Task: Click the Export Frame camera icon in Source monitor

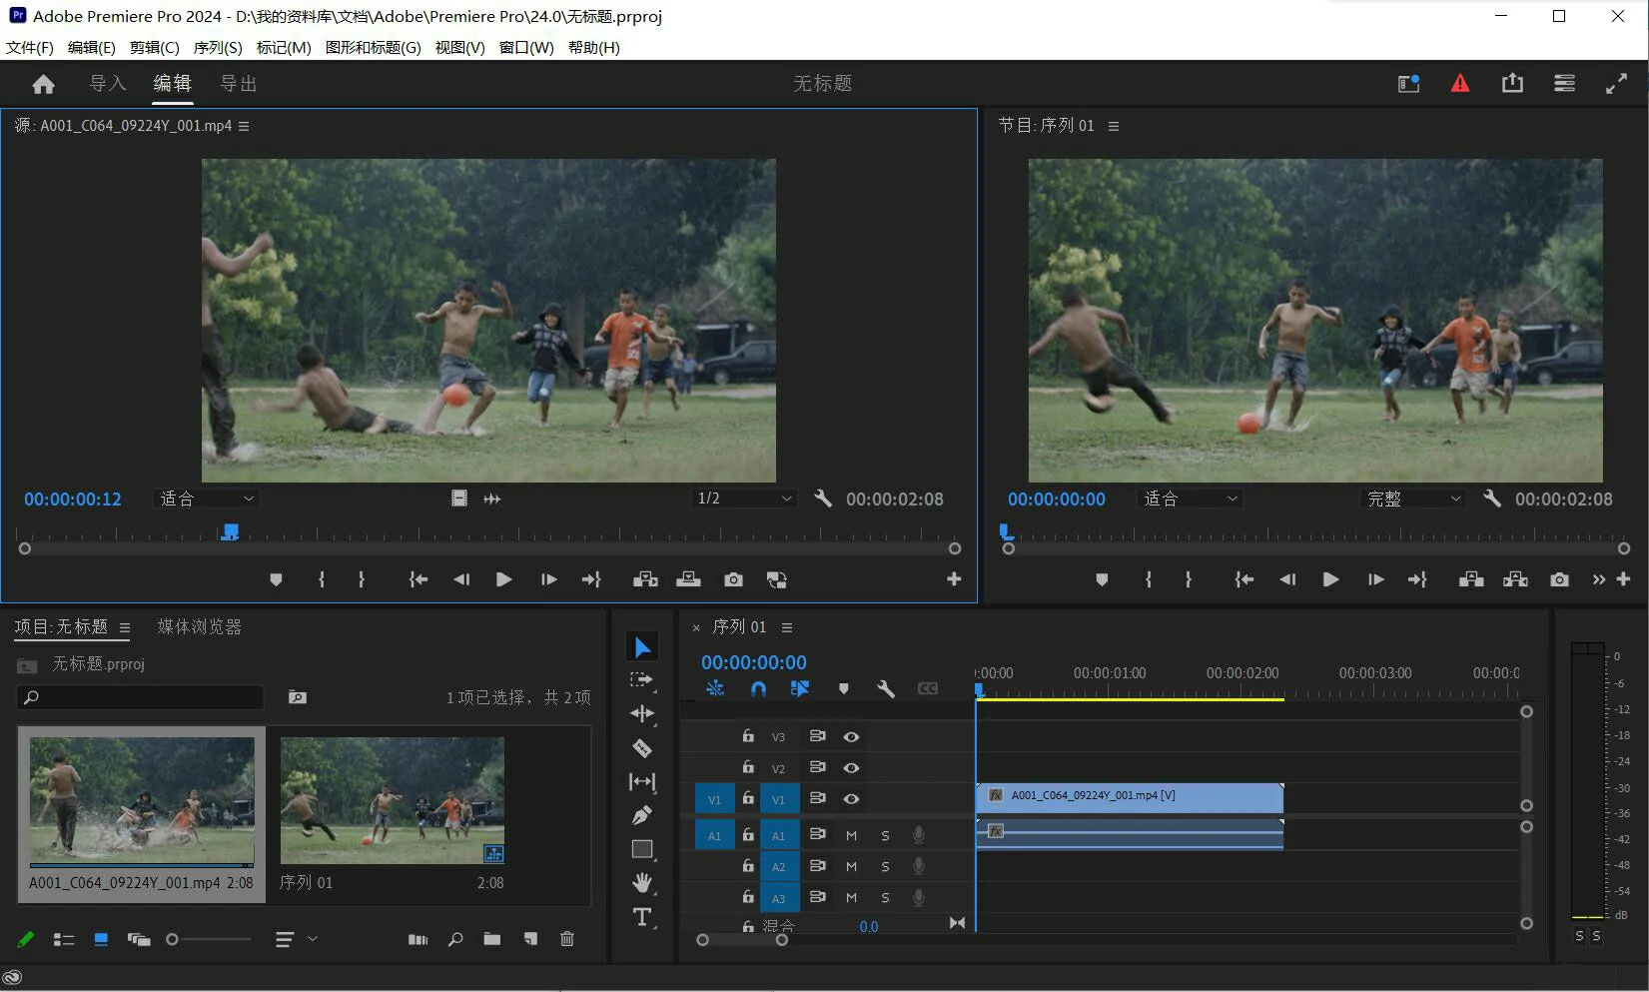Action: (733, 579)
